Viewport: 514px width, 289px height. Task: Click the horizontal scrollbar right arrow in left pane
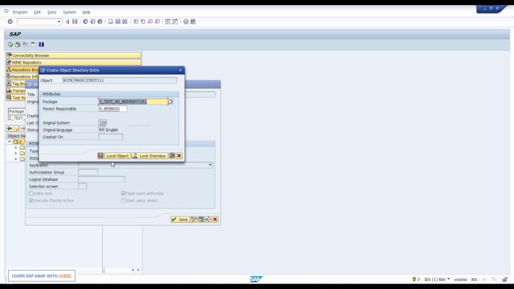point(138,270)
